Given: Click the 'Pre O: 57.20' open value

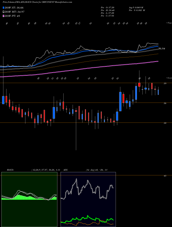Looking at the screenshot, I should click(108, 8).
